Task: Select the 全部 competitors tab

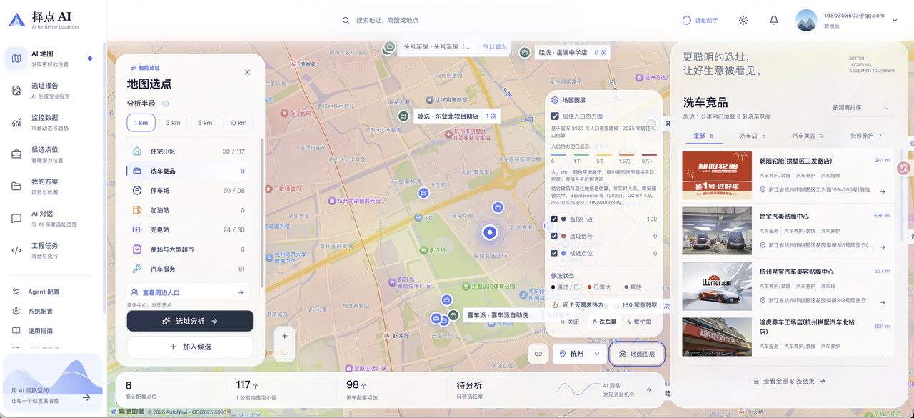Action: tap(703, 136)
